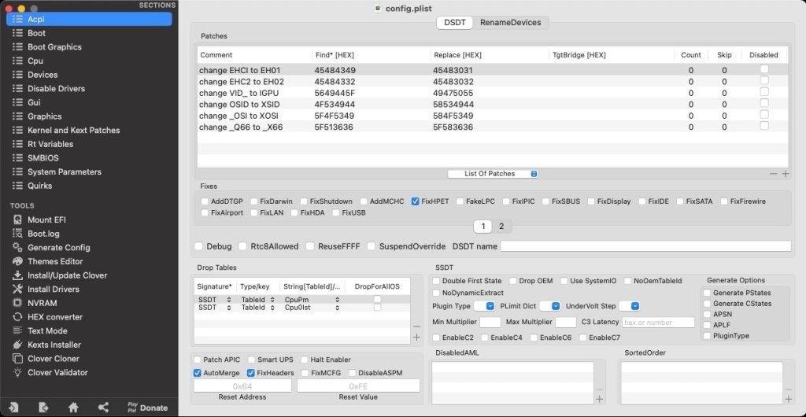Viewport: 806px width, 417px height.
Task: Open the Plugin Type dropdown
Action: pyautogui.click(x=490, y=306)
